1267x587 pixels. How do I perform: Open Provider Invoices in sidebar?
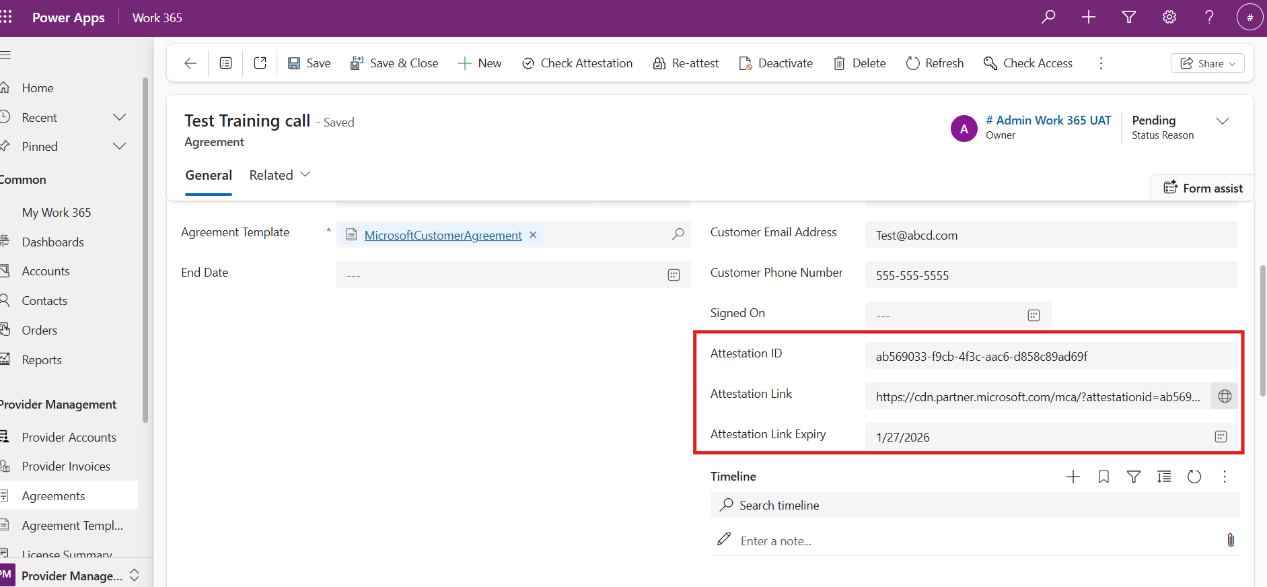pyautogui.click(x=66, y=467)
